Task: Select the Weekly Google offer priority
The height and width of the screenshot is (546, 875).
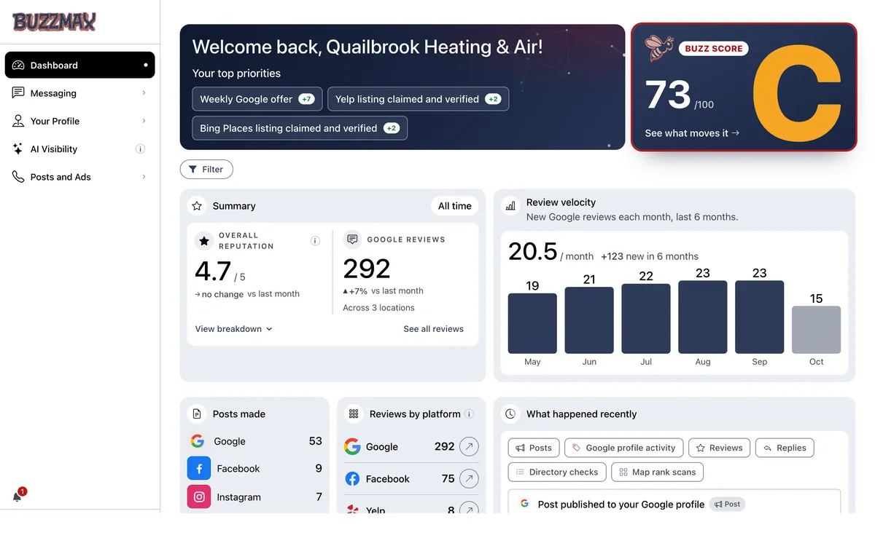Action: [257, 99]
